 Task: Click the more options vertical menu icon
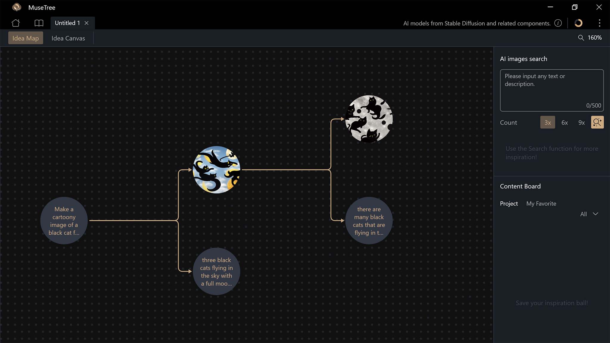[600, 23]
